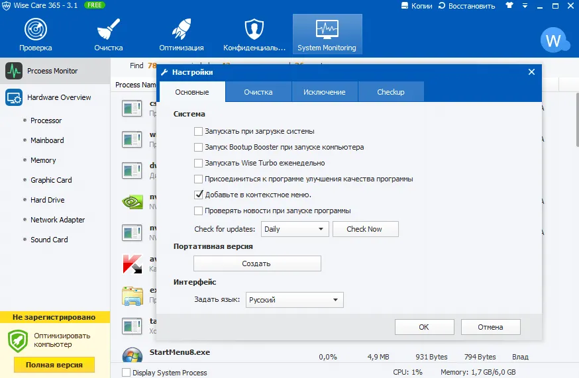Screen dimensions: 579x378
Task: Switch to the Основные tab
Action: coord(192,92)
